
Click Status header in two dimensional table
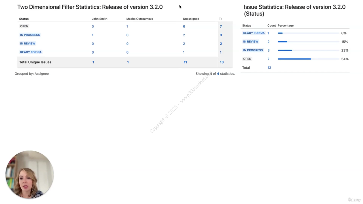click(x=24, y=19)
